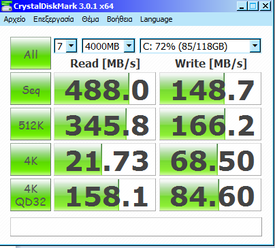
Task: Minimize the CrystalDiskMark window
Action: coord(242,6)
